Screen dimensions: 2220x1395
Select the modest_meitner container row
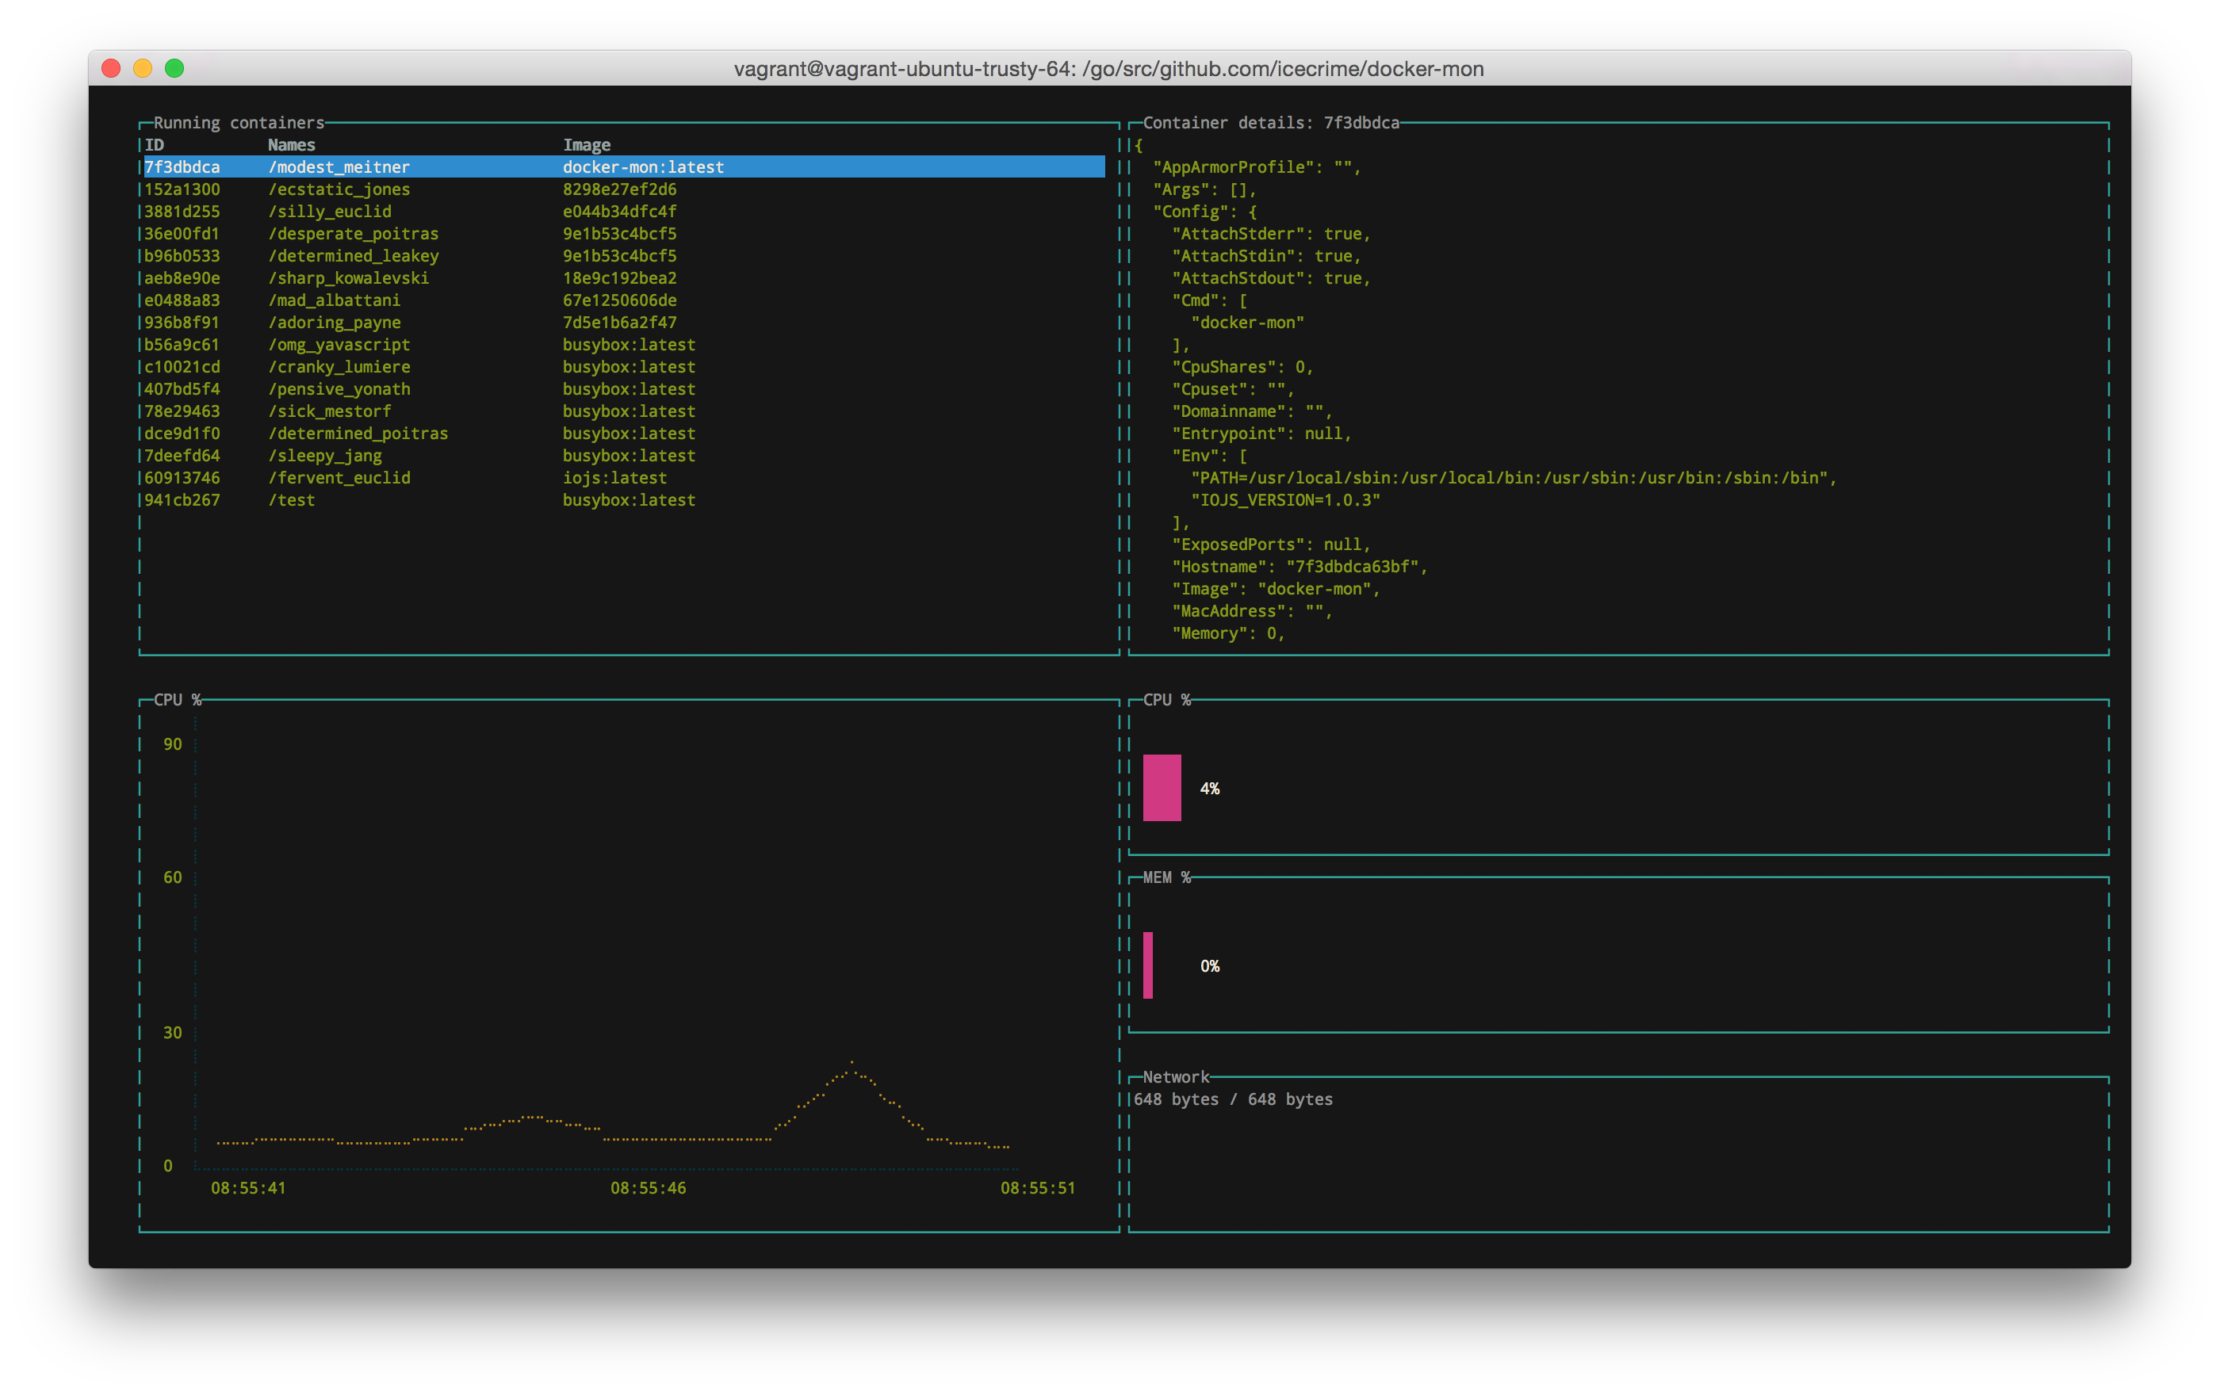pyautogui.click(x=339, y=166)
